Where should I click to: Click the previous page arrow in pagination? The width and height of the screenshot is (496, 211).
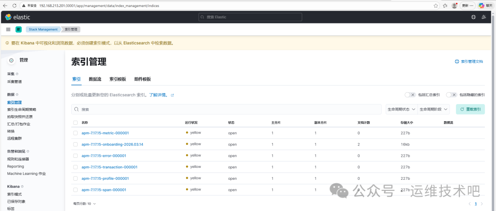click(x=470, y=204)
